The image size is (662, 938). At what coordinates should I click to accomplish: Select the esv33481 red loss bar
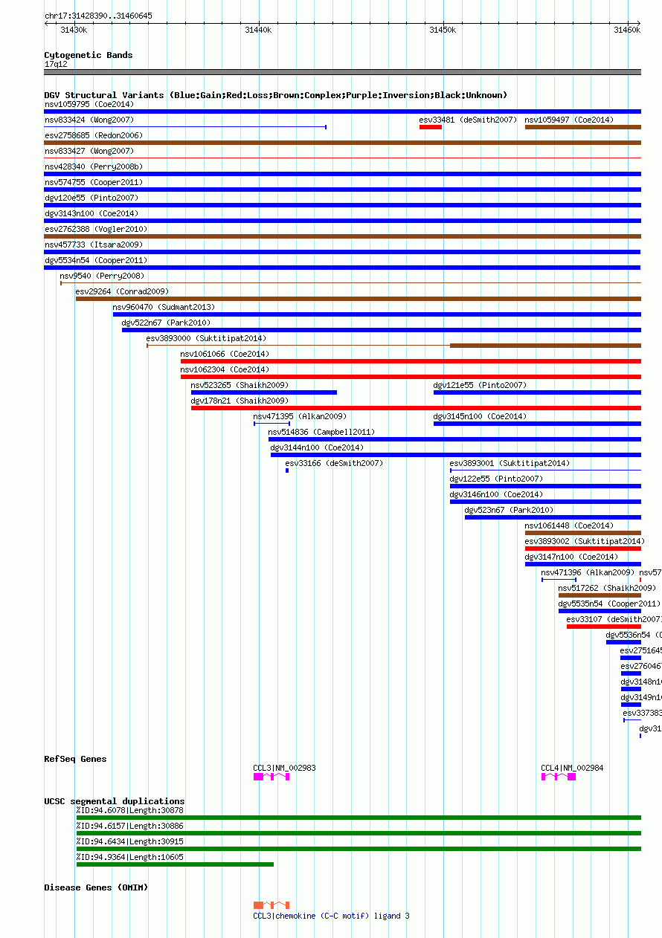coord(431,127)
